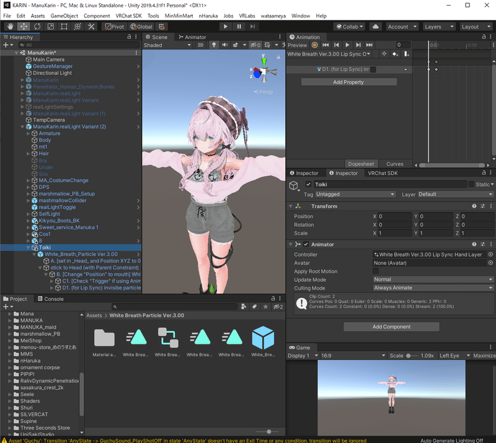Screen dimensions: 496x443
Task: Toggle Global handle rotation
Action: (x=141, y=27)
